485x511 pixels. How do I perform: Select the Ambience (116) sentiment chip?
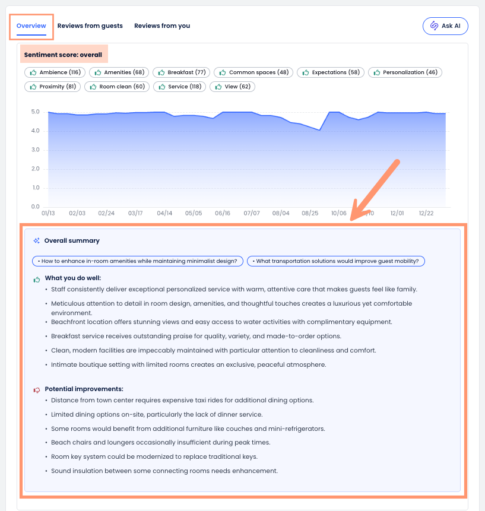(x=55, y=72)
